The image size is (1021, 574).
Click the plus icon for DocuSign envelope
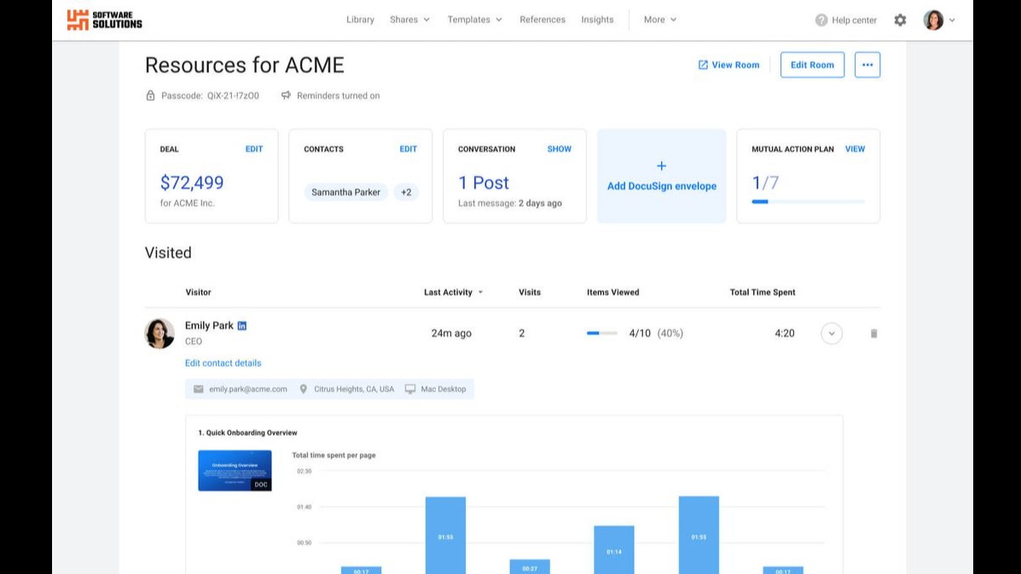coord(661,166)
